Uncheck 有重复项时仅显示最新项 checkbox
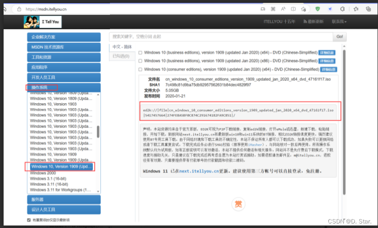 tap(29, 220)
